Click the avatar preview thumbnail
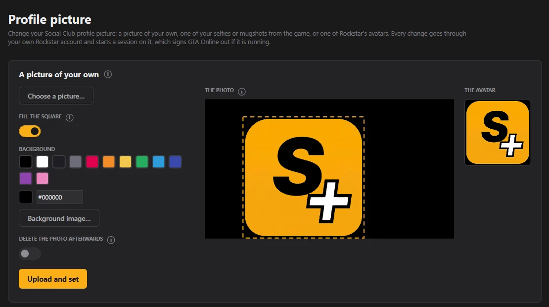Viewport: 549px width, 307px height. 498,133
